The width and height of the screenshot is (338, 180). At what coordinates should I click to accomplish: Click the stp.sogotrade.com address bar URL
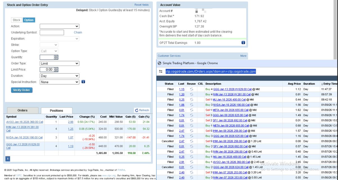pos(211,72)
